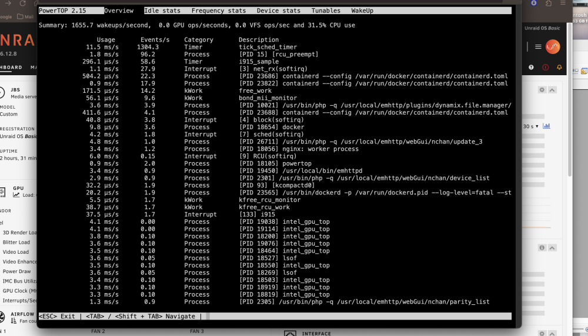The image size is (588, 336).
Task: Click the Dashboard tab in Unraid
Action: pyautogui.click(x=11, y=68)
